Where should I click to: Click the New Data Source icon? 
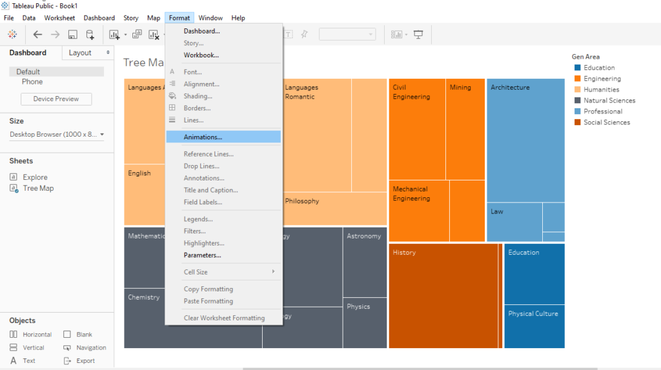[90, 35]
